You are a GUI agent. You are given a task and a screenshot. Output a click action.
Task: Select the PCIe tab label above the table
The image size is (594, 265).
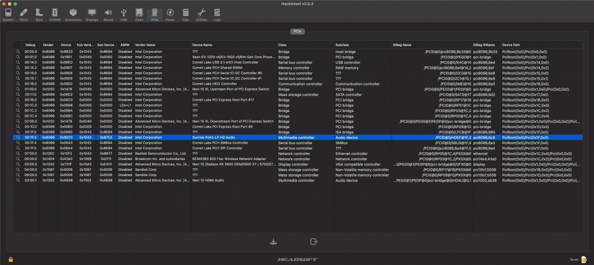[x=298, y=31]
